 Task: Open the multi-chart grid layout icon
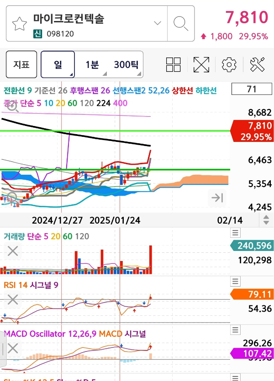click(173, 65)
